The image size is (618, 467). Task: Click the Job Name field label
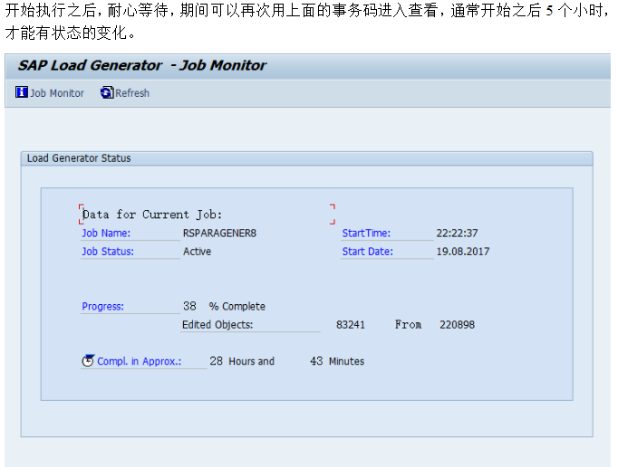(x=106, y=233)
